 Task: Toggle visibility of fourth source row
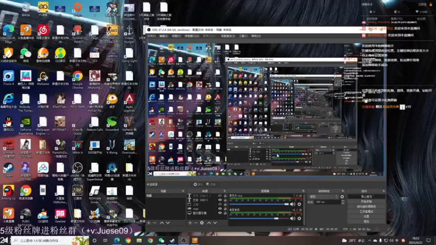pos(220,209)
